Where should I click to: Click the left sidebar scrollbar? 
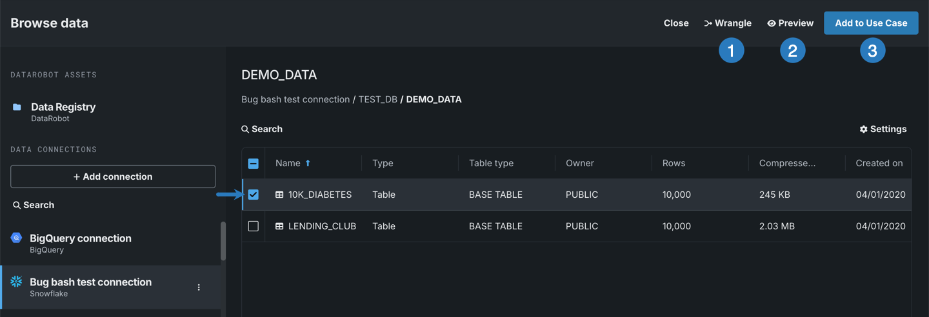223,241
